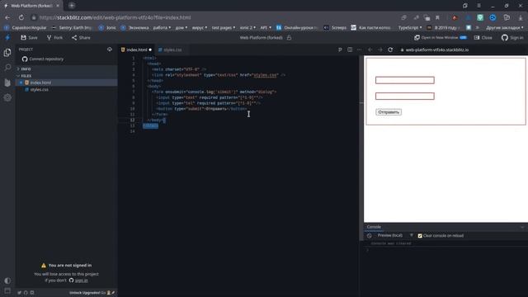Click the StackBlitz lightning logo

point(7,38)
